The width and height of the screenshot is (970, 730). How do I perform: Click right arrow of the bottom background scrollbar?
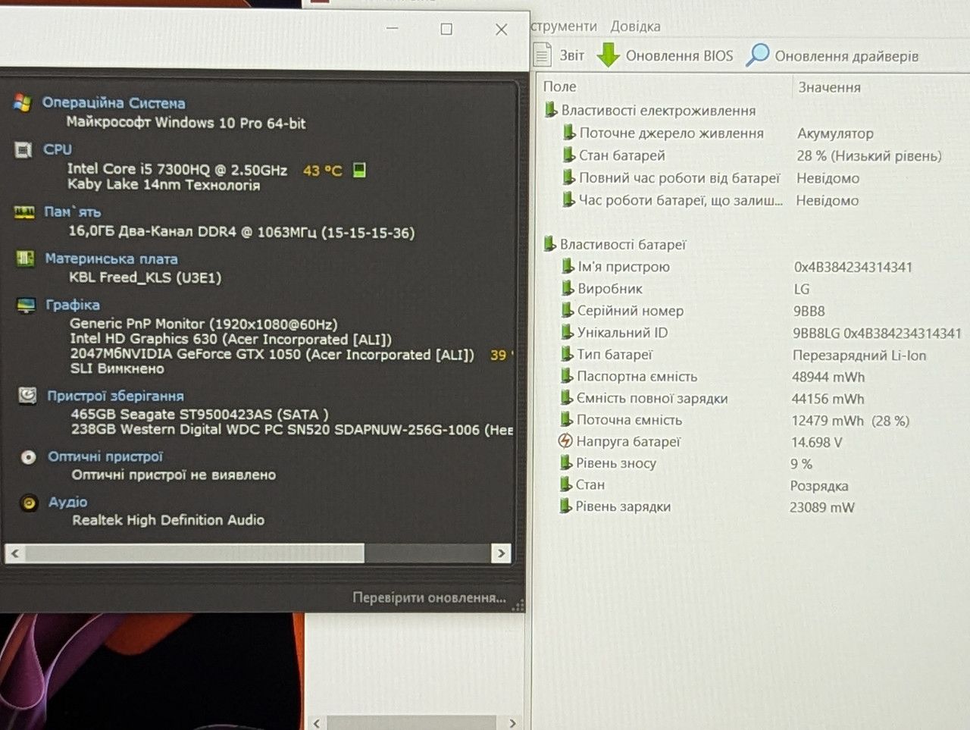point(512,723)
